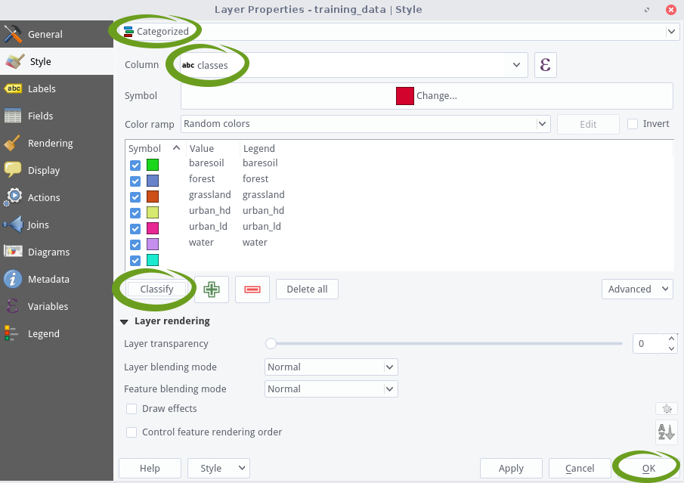Open the Diagrams section in sidebar
Screen dimensions: 684x483
(48, 252)
